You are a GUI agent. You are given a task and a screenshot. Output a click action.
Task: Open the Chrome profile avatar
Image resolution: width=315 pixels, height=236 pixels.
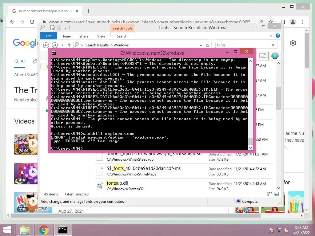point(293,22)
